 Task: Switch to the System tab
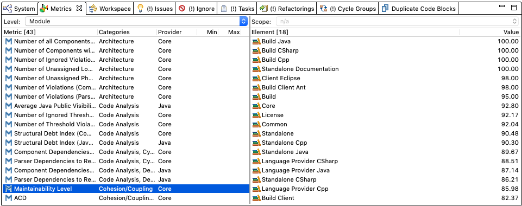[20, 9]
